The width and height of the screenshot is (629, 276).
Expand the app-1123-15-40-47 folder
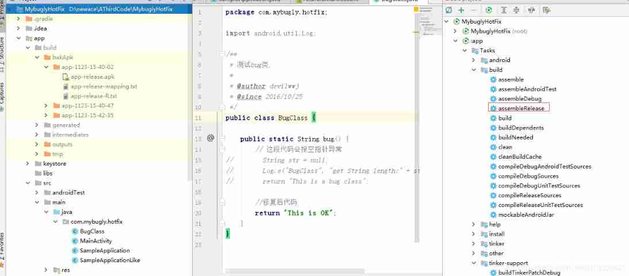point(47,105)
